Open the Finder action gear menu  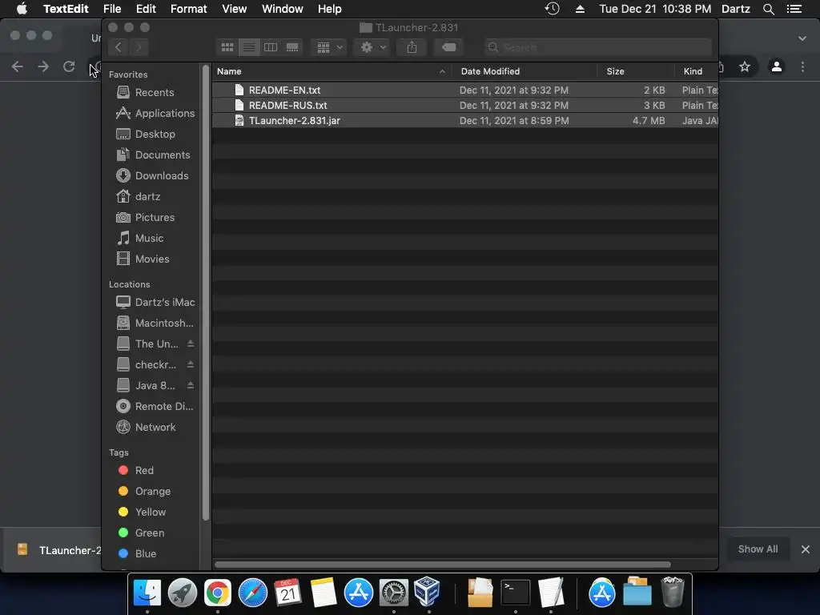point(372,47)
